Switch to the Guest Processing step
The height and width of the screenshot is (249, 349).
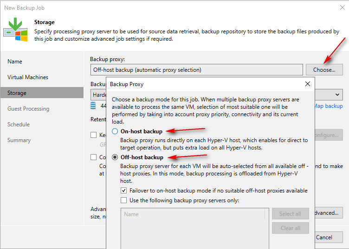click(x=28, y=109)
